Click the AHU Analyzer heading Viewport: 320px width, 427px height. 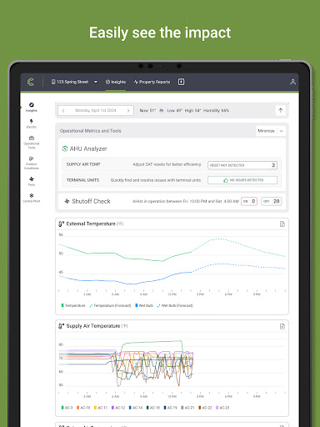click(x=88, y=148)
